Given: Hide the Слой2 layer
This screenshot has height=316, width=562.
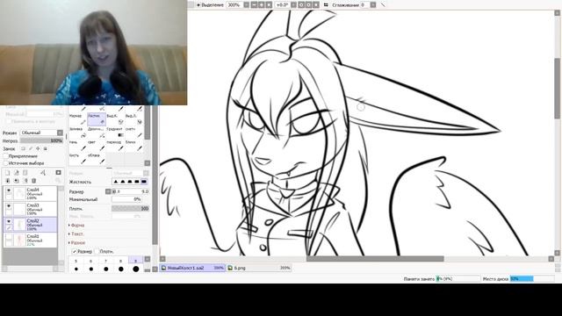Looking at the screenshot, I should point(9,221).
